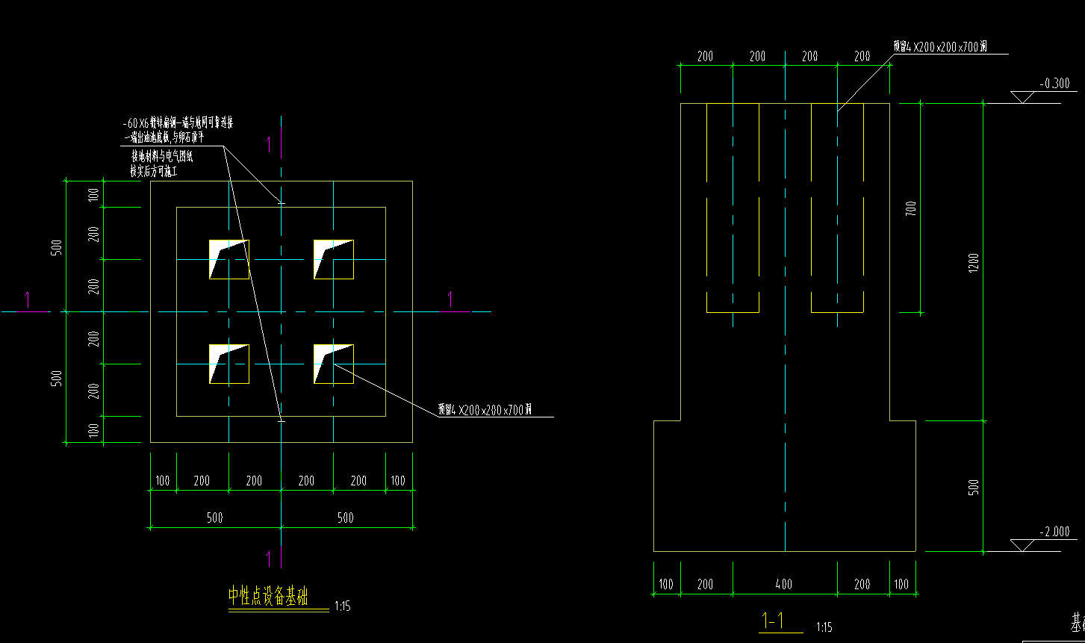Click the 1:15 scale beside the 1-1 title
This screenshot has width=1085, height=643.
[x=825, y=627]
